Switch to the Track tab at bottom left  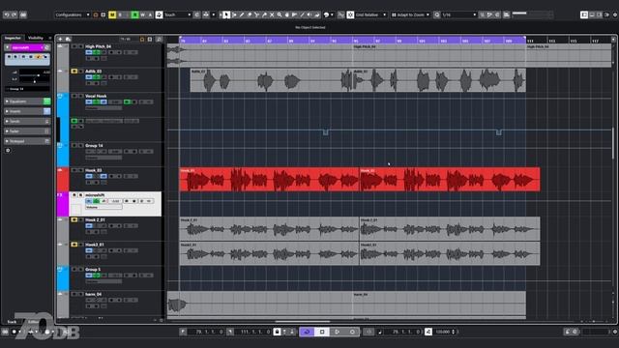click(12, 322)
